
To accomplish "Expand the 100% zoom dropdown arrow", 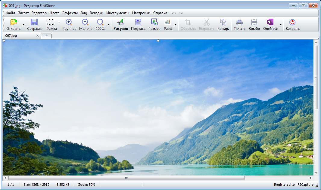I will point(108,25).
